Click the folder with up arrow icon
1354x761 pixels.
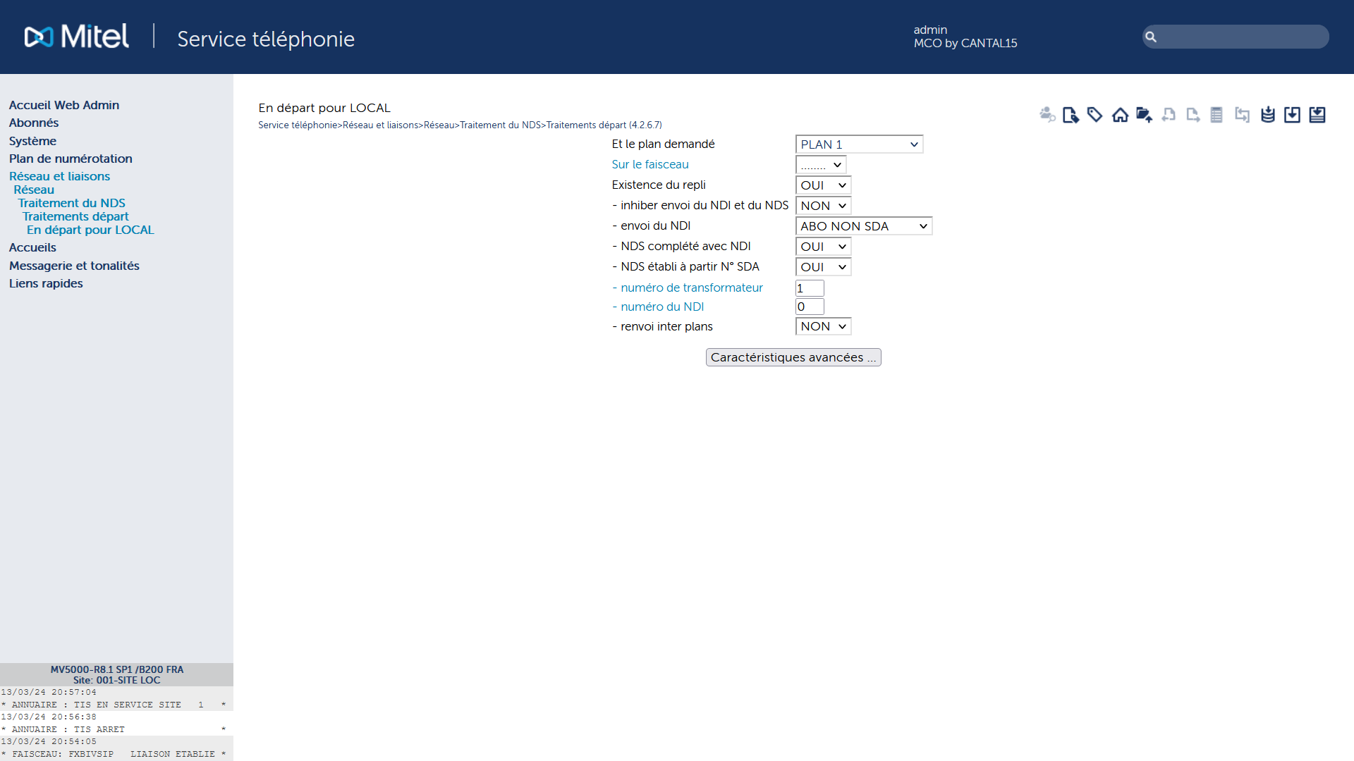coord(1144,115)
